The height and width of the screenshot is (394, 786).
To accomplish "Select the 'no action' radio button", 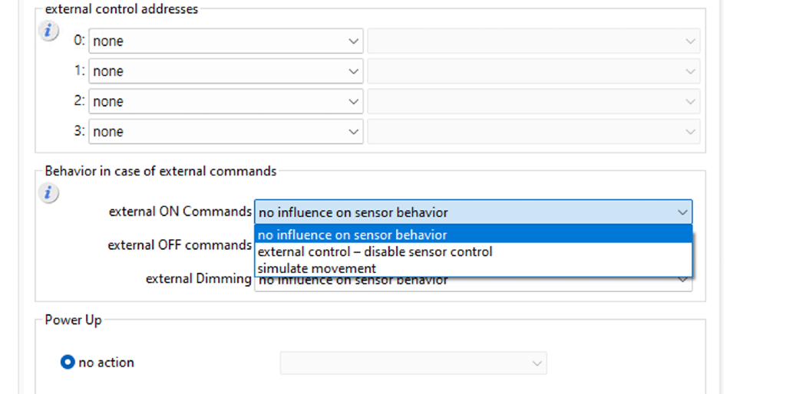I will point(68,363).
